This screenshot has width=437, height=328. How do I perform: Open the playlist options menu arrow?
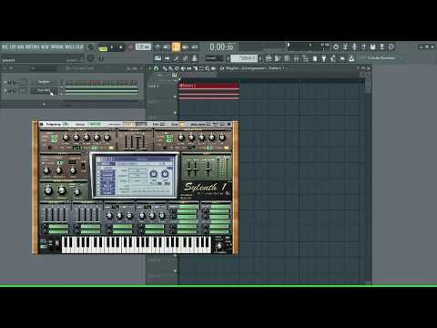[x=149, y=68]
